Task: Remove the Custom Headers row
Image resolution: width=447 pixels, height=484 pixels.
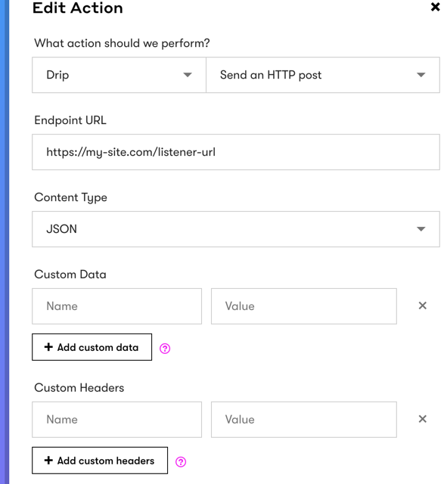Action: click(x=423, y=419)
